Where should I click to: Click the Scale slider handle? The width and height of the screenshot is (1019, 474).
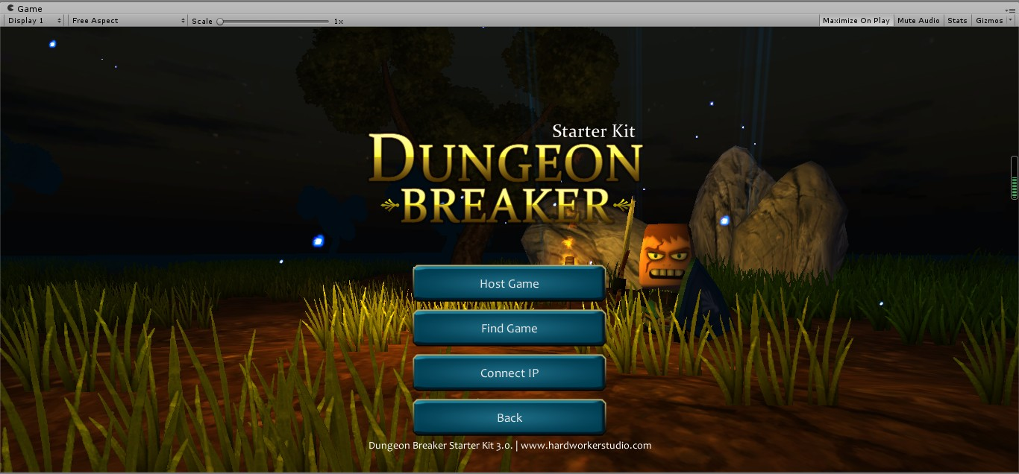220,21
